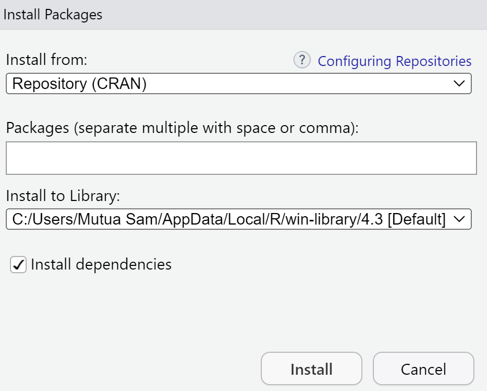
Task: Click the chevron arrow beside win-library/4.3 [Default]
Action: (458, 220)
